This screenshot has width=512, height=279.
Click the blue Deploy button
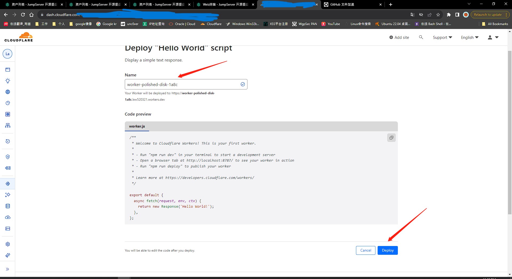tap(387, 250)
